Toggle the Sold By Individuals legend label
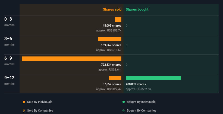The width and height of the screenshot is (223, 114). tap(40, 102)
